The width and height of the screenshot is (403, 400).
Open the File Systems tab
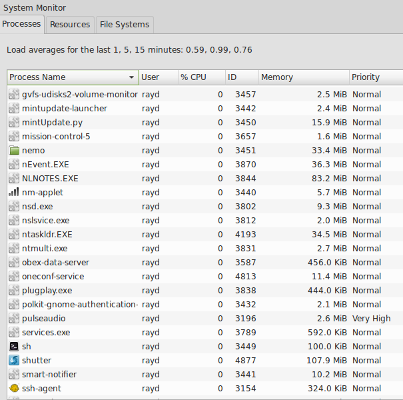125,25
